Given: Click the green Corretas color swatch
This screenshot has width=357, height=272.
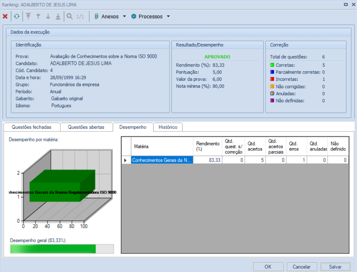Looking at the screenshot, I should [x=272, y=65].
